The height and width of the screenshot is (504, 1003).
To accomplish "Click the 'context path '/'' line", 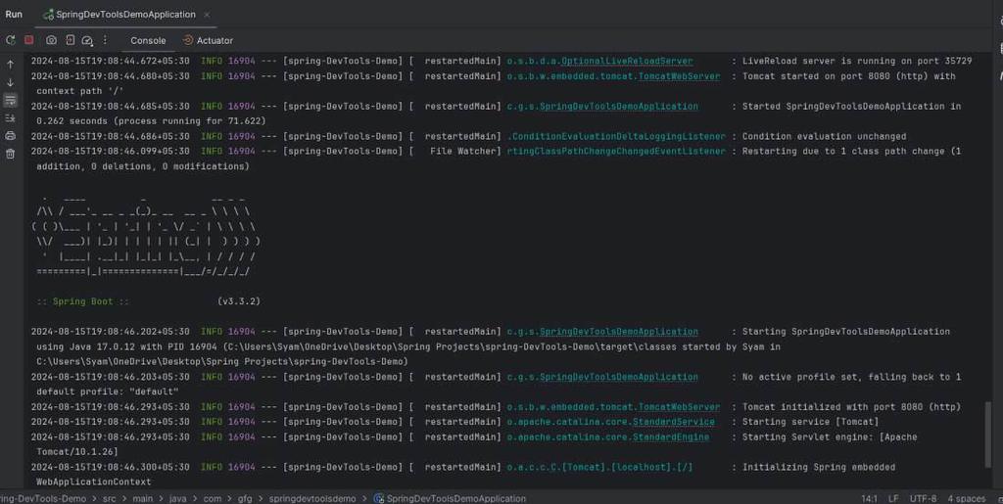I will point(80,91).
